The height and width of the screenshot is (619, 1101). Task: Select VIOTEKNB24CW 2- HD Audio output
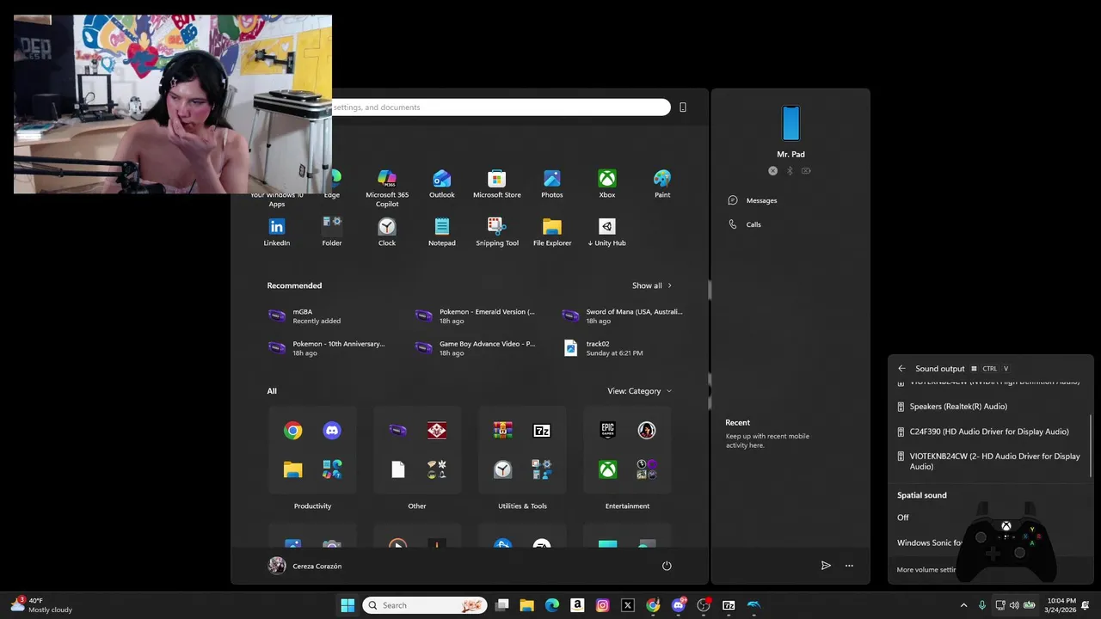(990, 462)
